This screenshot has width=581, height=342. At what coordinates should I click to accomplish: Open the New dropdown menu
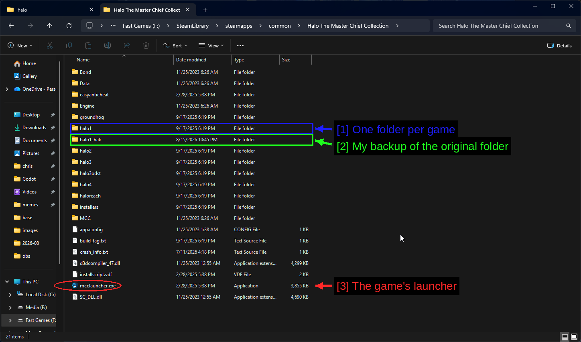click(20, 46)
